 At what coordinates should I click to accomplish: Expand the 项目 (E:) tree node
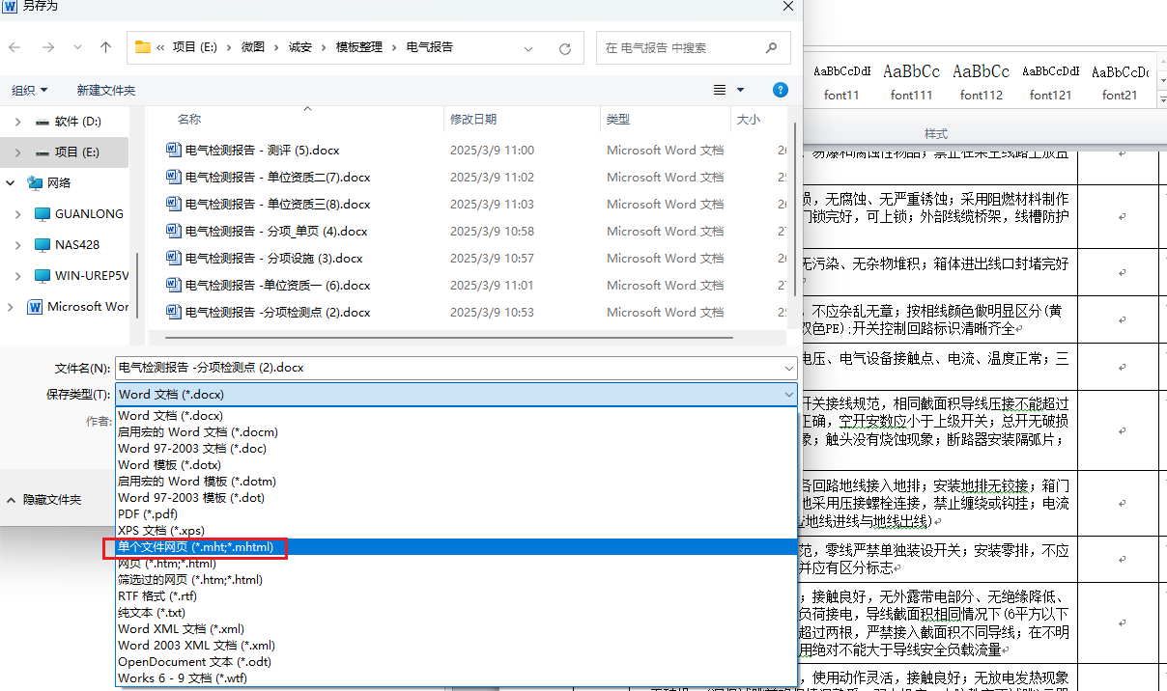coord(17,152)
